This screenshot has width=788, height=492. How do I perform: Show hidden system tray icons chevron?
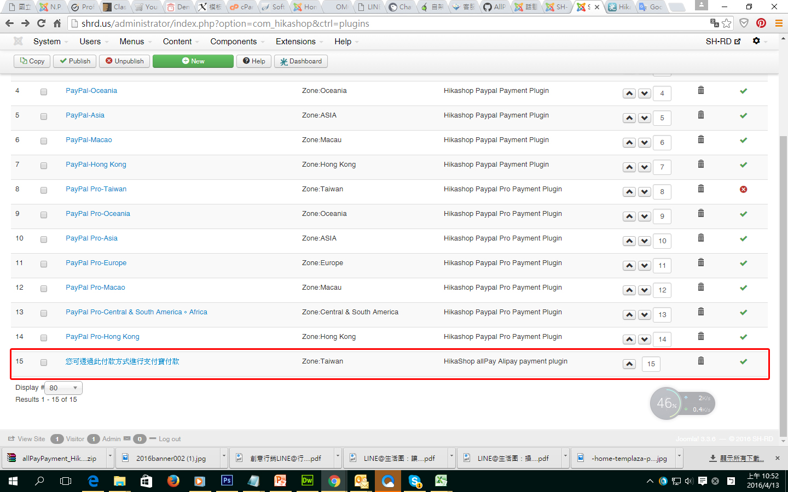click(x=650, y=481)
